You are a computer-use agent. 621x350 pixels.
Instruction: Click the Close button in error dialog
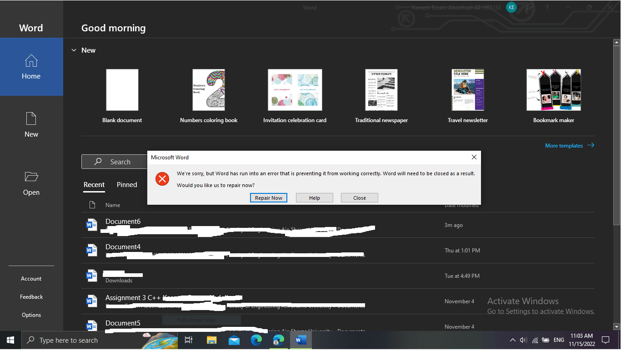360,198
